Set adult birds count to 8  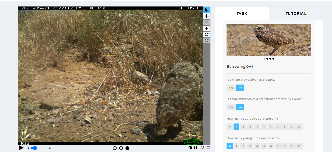click(x=285, y=127)
